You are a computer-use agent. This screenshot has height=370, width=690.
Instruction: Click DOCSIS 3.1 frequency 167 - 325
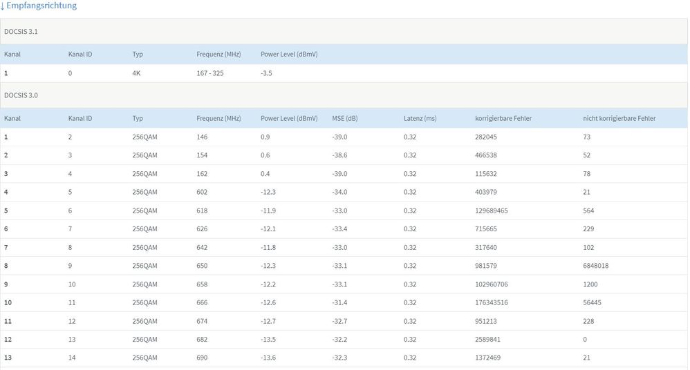click(210, 73)
